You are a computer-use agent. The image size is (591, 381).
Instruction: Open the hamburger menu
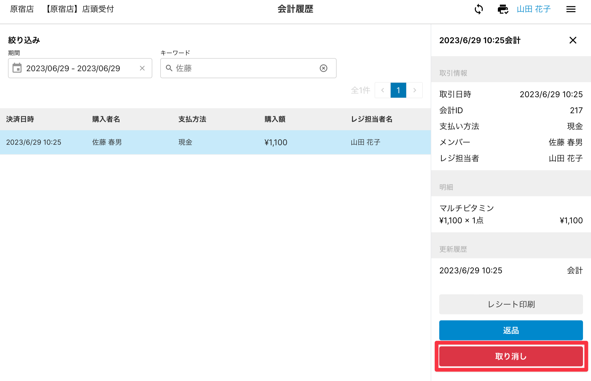pyautogui.click(x=571, y=10)
